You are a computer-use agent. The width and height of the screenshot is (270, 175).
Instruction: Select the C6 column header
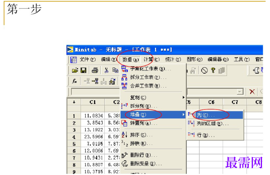click(211, 102)
